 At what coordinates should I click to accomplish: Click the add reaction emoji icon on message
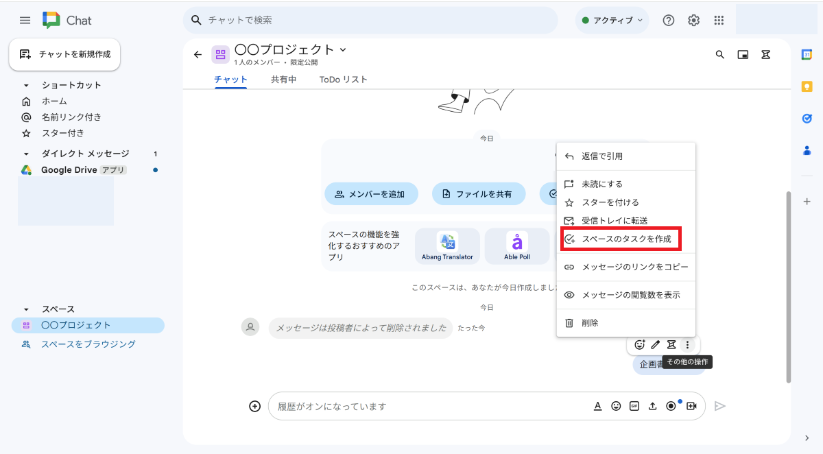tap(640, 345)
